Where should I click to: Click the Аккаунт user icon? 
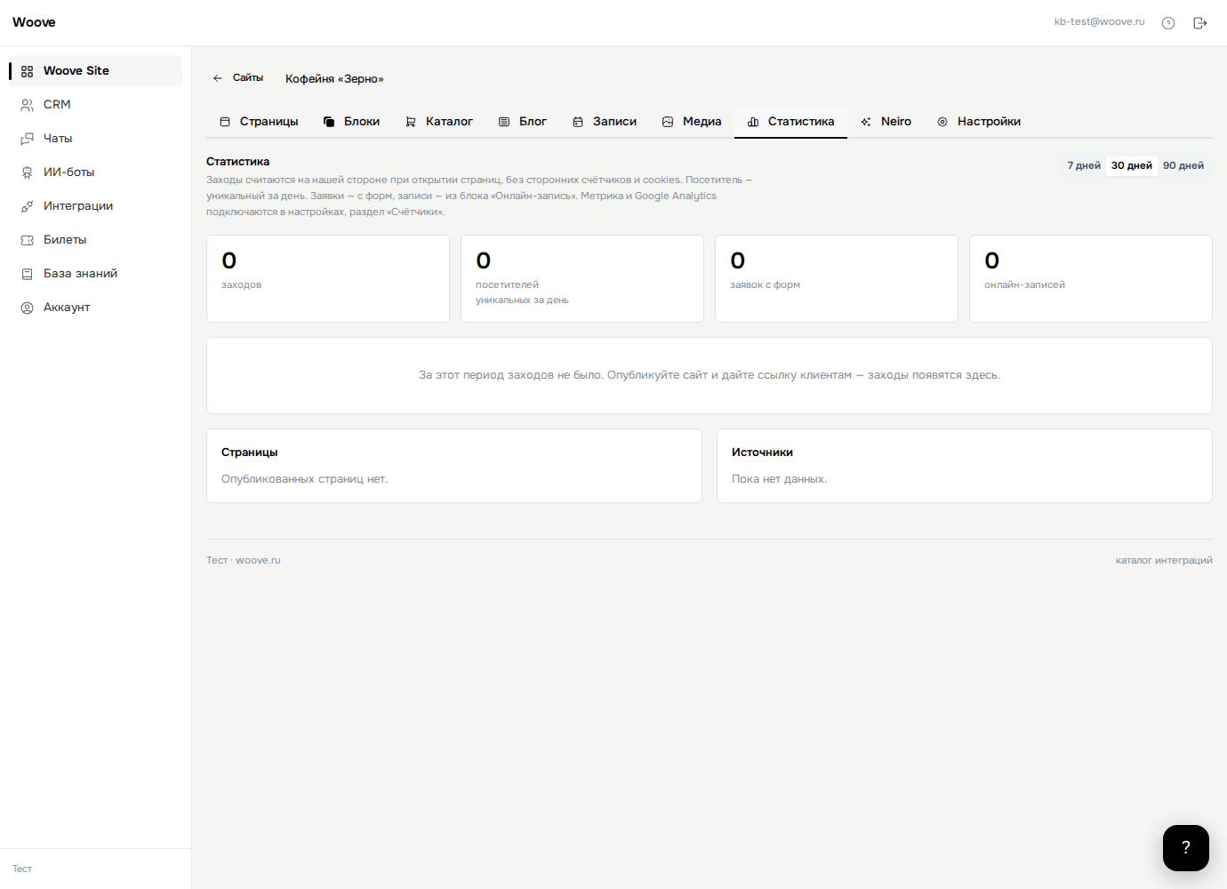[x=27, y=308]
